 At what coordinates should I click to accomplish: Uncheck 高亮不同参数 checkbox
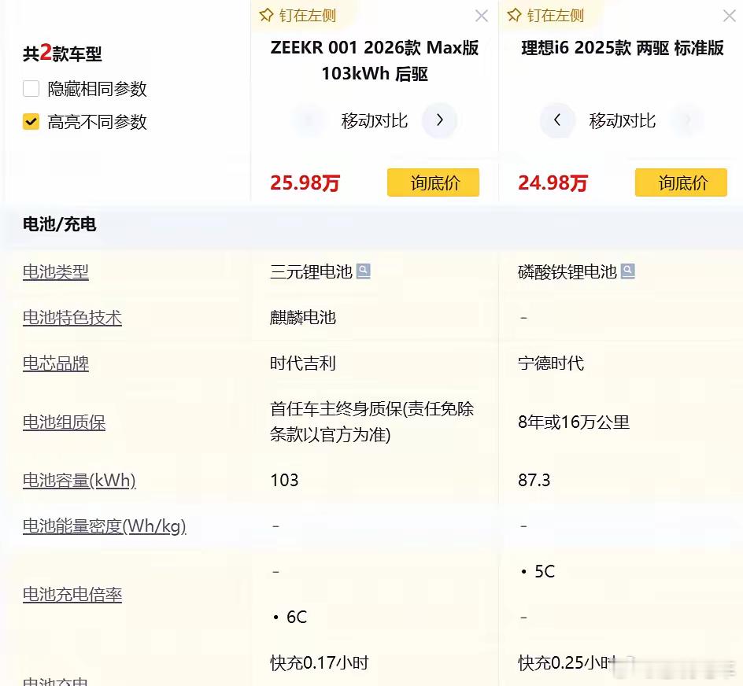click(31, 122)
